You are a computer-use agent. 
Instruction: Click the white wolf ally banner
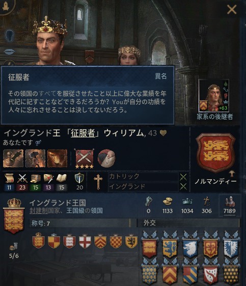(x=190, y=246)
